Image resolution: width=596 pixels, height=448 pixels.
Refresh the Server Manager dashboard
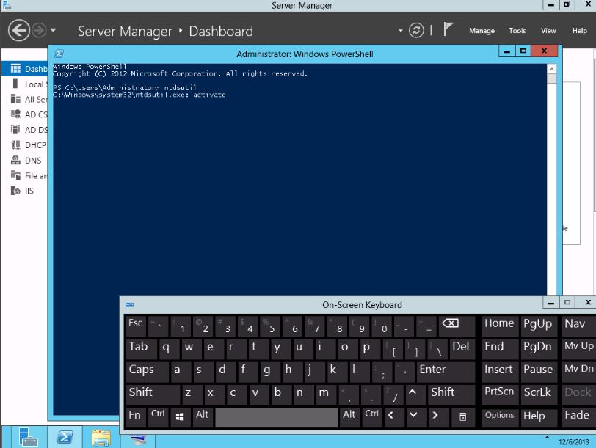pos(416,30)
